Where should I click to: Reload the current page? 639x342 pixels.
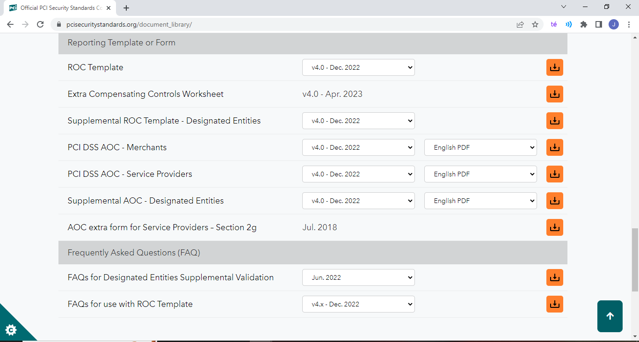40,24
